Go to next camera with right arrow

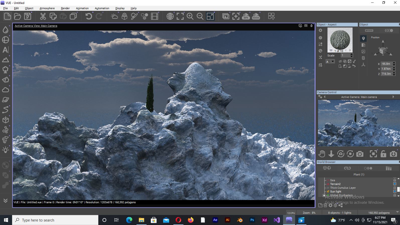click(393, 97)
